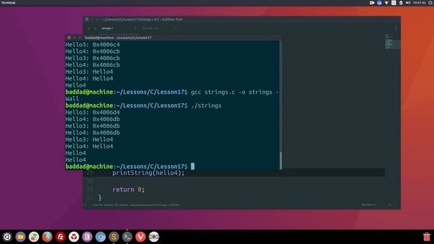Launch Vivaldi browser from the dock
Screen dimensions: 434x244
point(140,237)
